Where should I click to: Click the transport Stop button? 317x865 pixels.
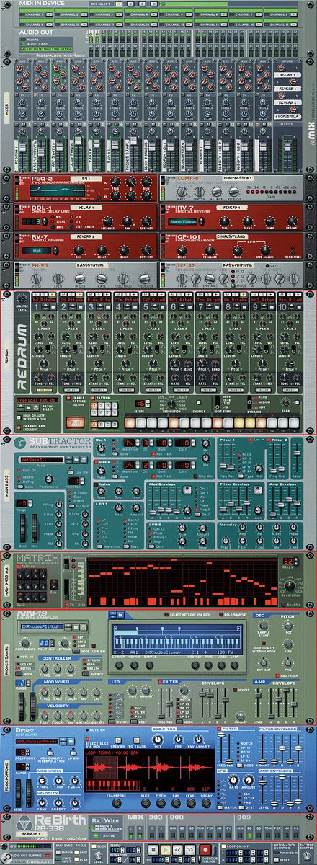[154, 848]
